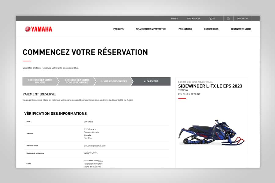The image size is (275, 183).
Task: Click the Sidewinder L-TX LE EPS 2023 title
Action: click(210, 86)
